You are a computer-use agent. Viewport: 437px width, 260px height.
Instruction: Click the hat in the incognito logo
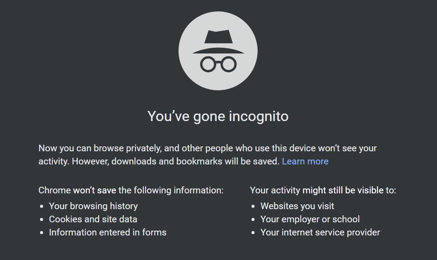pyautogui.click(x=218, y=42)
